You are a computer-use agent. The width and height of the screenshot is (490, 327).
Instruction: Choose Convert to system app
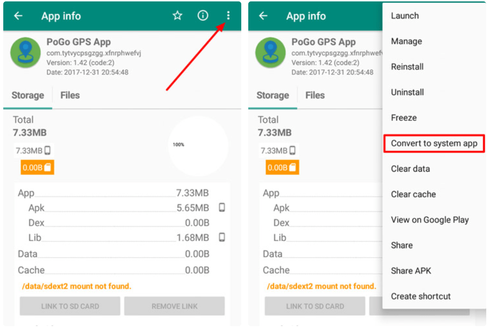[x=434, y=143]
